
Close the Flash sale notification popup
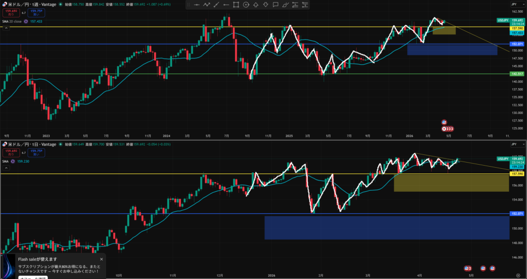pos(101,259)
